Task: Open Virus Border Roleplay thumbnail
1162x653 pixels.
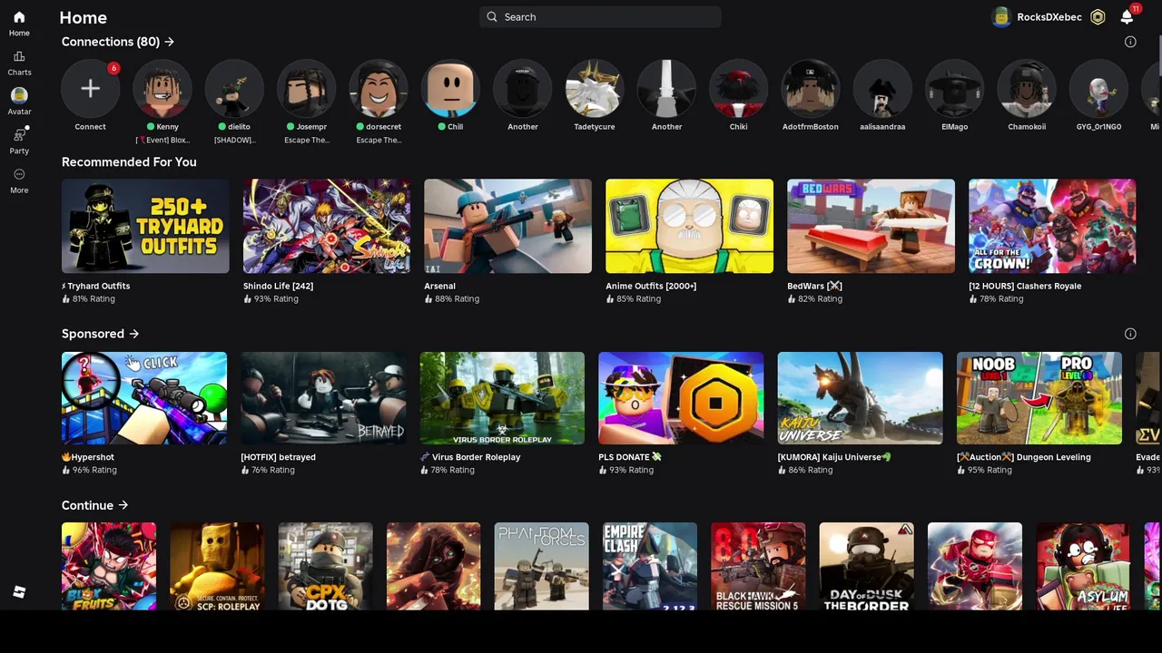Action: (x=502, y=398)
